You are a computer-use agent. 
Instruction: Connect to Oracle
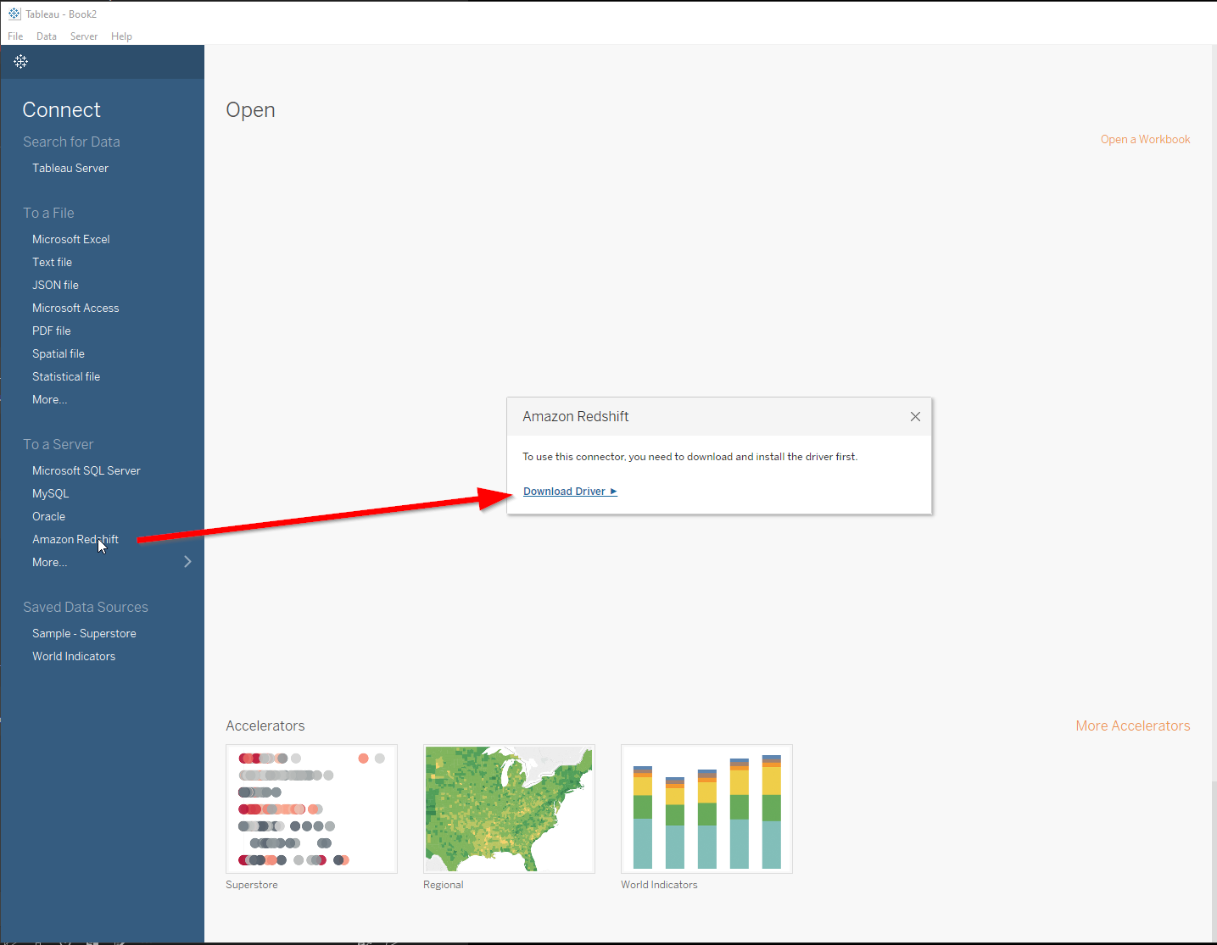tap(48, 516)
